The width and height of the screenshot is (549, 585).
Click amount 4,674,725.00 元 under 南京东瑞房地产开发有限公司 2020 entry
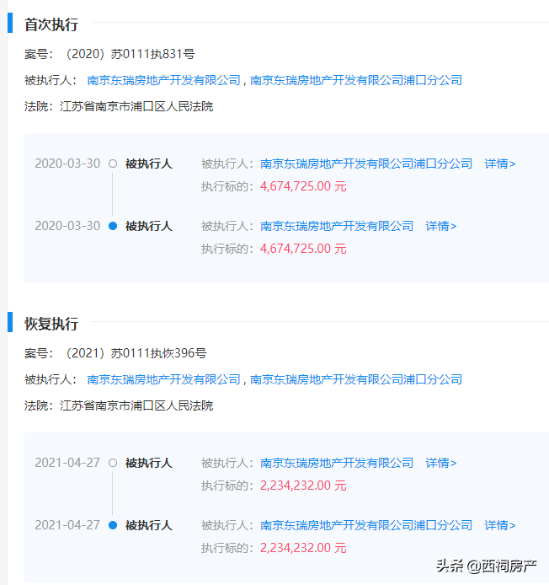303,249
